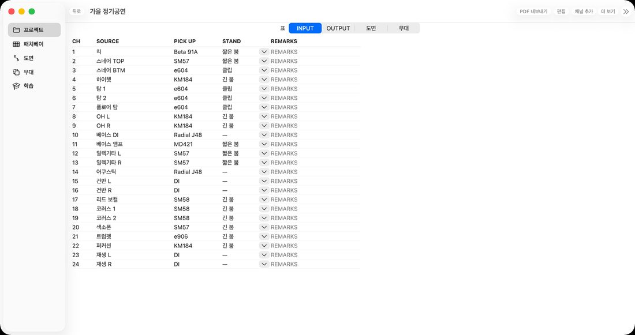635x335 pixels.
Task: Click the 더 보기 button
Action: click(608, 12)
